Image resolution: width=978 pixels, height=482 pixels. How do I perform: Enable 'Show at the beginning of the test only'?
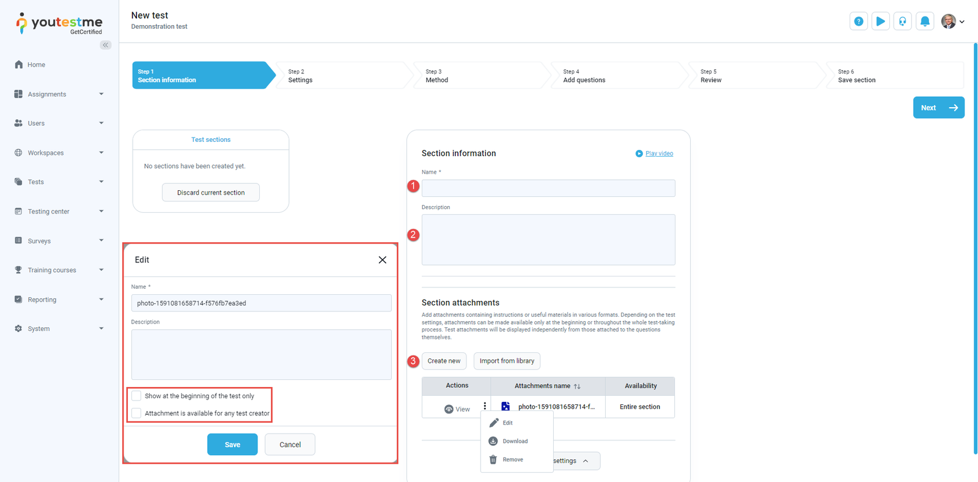[136, 396]
